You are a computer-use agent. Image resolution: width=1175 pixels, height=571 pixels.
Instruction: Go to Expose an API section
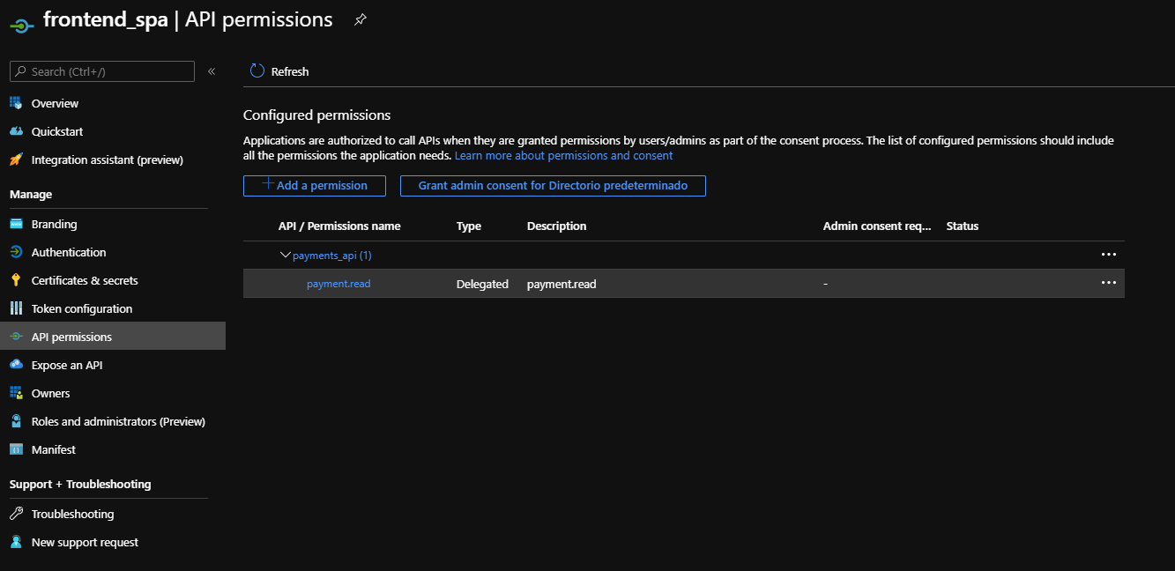67,365
